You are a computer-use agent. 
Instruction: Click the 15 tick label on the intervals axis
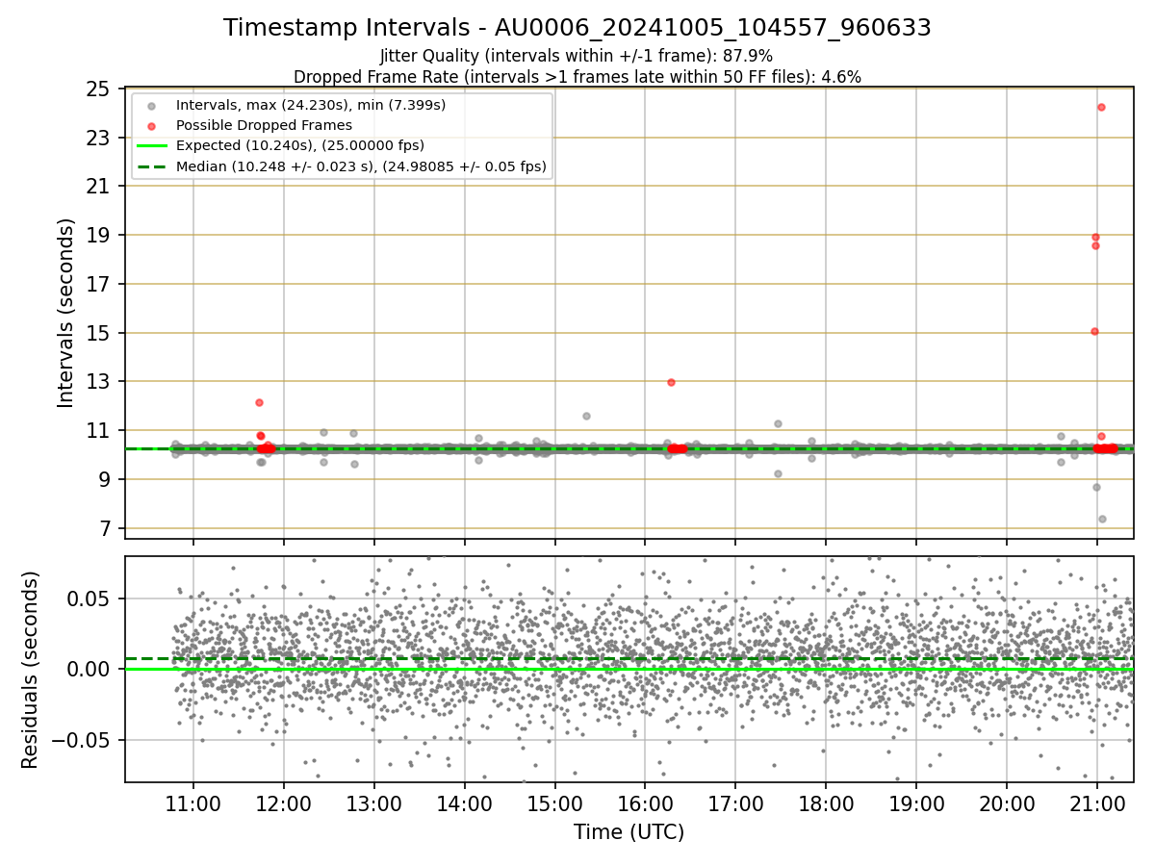[x=98, y=333]
